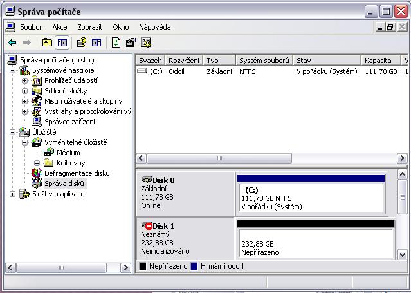Image resolution: width=411 pixels, height=293 pixels.
Task: Expand the Prohlížeč událostí node
Action: point(25,80)
